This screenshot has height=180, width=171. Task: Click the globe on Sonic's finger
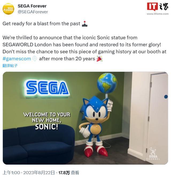107,83
